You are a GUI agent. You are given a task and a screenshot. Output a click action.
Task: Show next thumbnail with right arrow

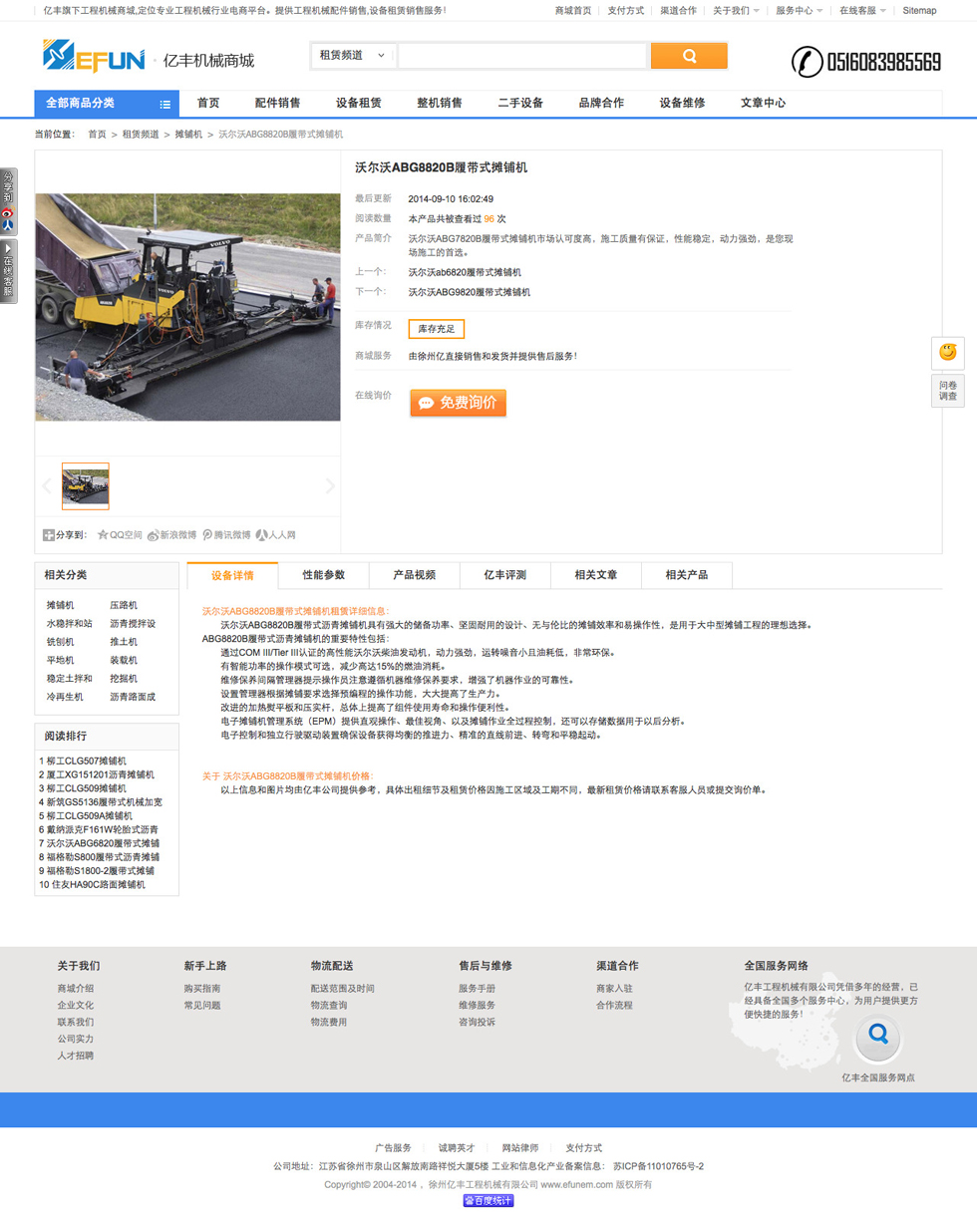coord(330,486)
